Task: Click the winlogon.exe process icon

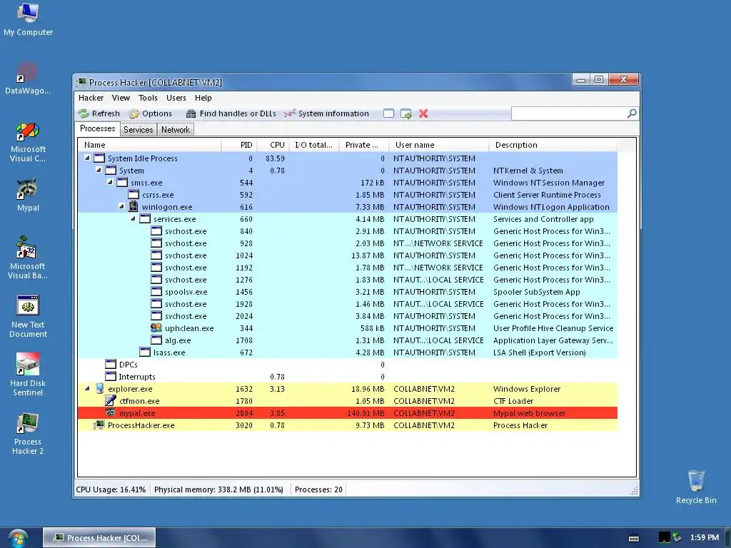Action: 133,206
